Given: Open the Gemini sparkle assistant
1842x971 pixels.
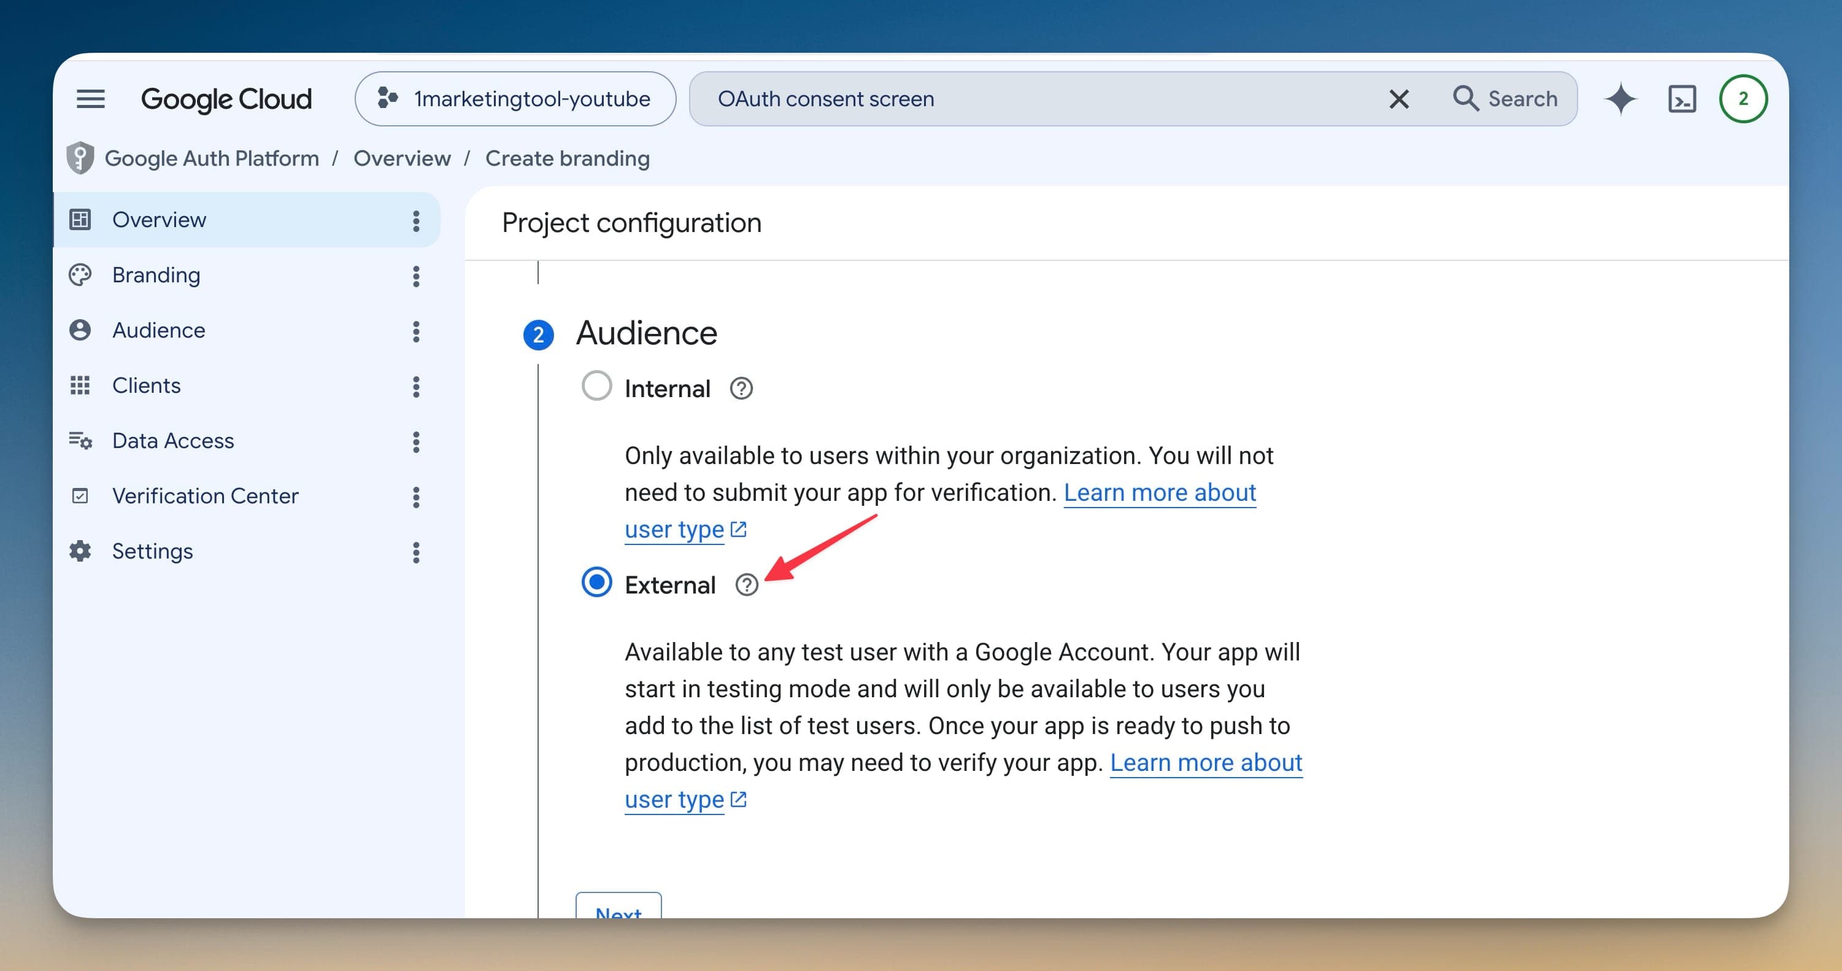Looking at the screenshot, I should click(x=1620, y=99).
